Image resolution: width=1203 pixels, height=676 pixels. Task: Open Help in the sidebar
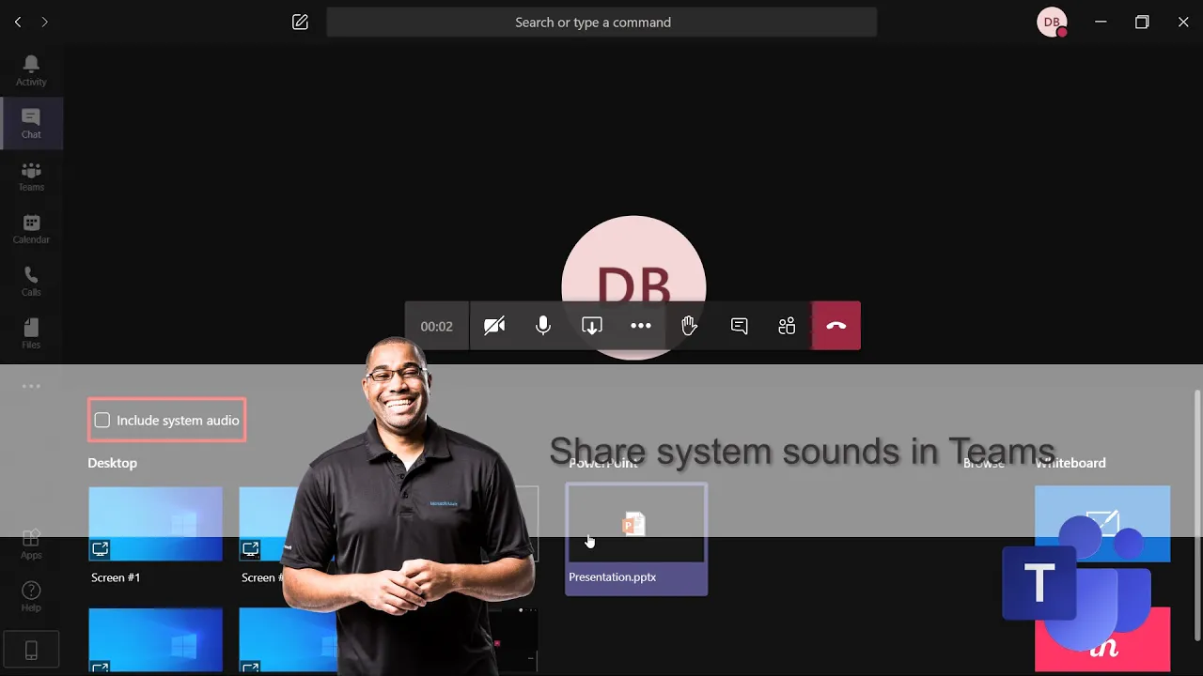click(31, 596)
